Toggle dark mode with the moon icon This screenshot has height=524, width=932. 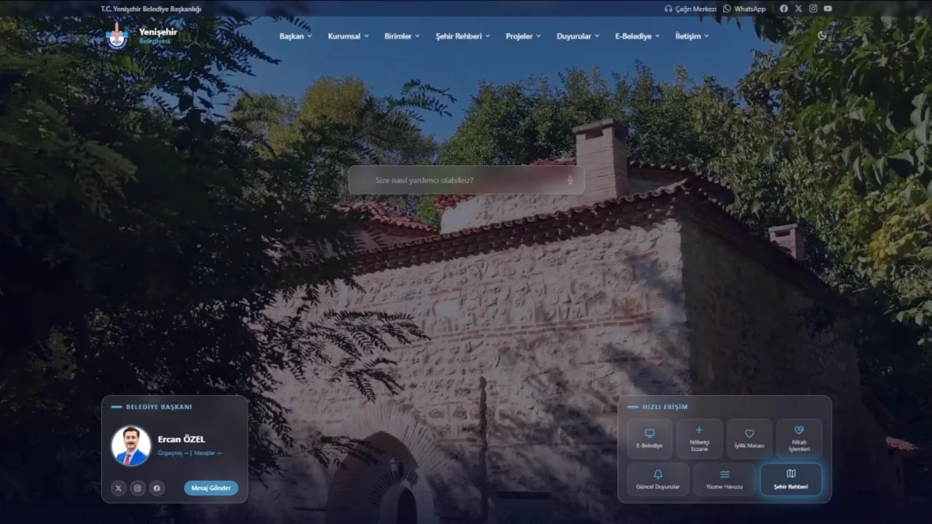[822, 36]
